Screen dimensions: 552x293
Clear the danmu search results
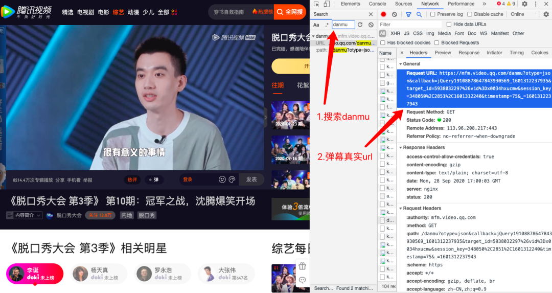pos(371,25)
